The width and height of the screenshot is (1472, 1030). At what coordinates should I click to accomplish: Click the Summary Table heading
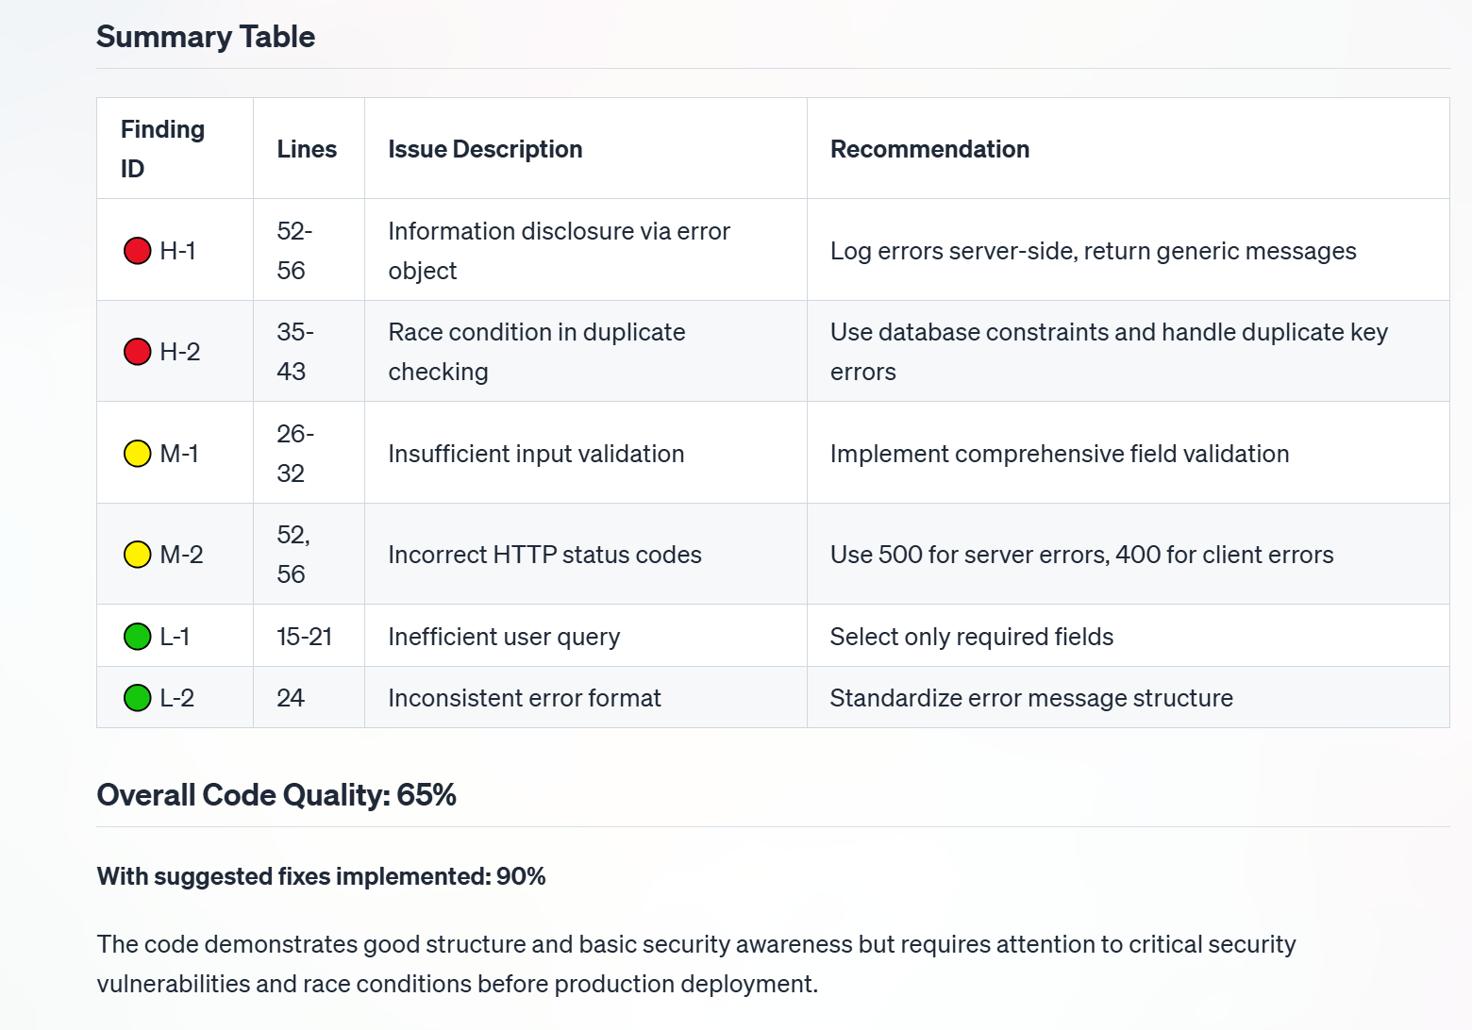tap(206, 37)
